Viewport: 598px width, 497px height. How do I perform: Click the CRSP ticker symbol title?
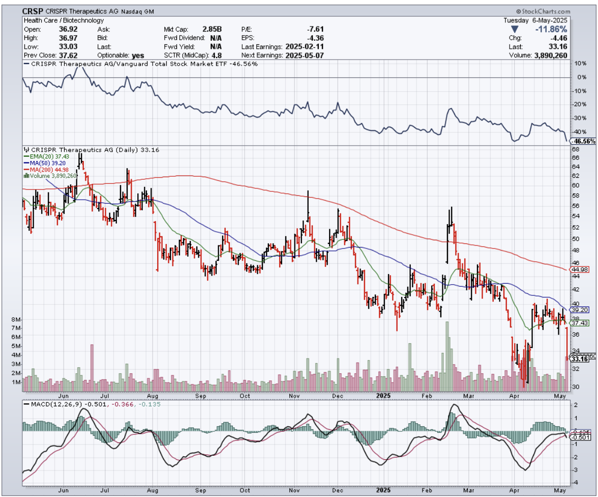[32, 11]
